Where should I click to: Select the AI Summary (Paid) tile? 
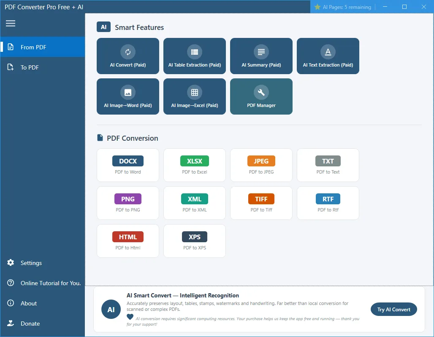pyautogui.click(x=261, y=56)
